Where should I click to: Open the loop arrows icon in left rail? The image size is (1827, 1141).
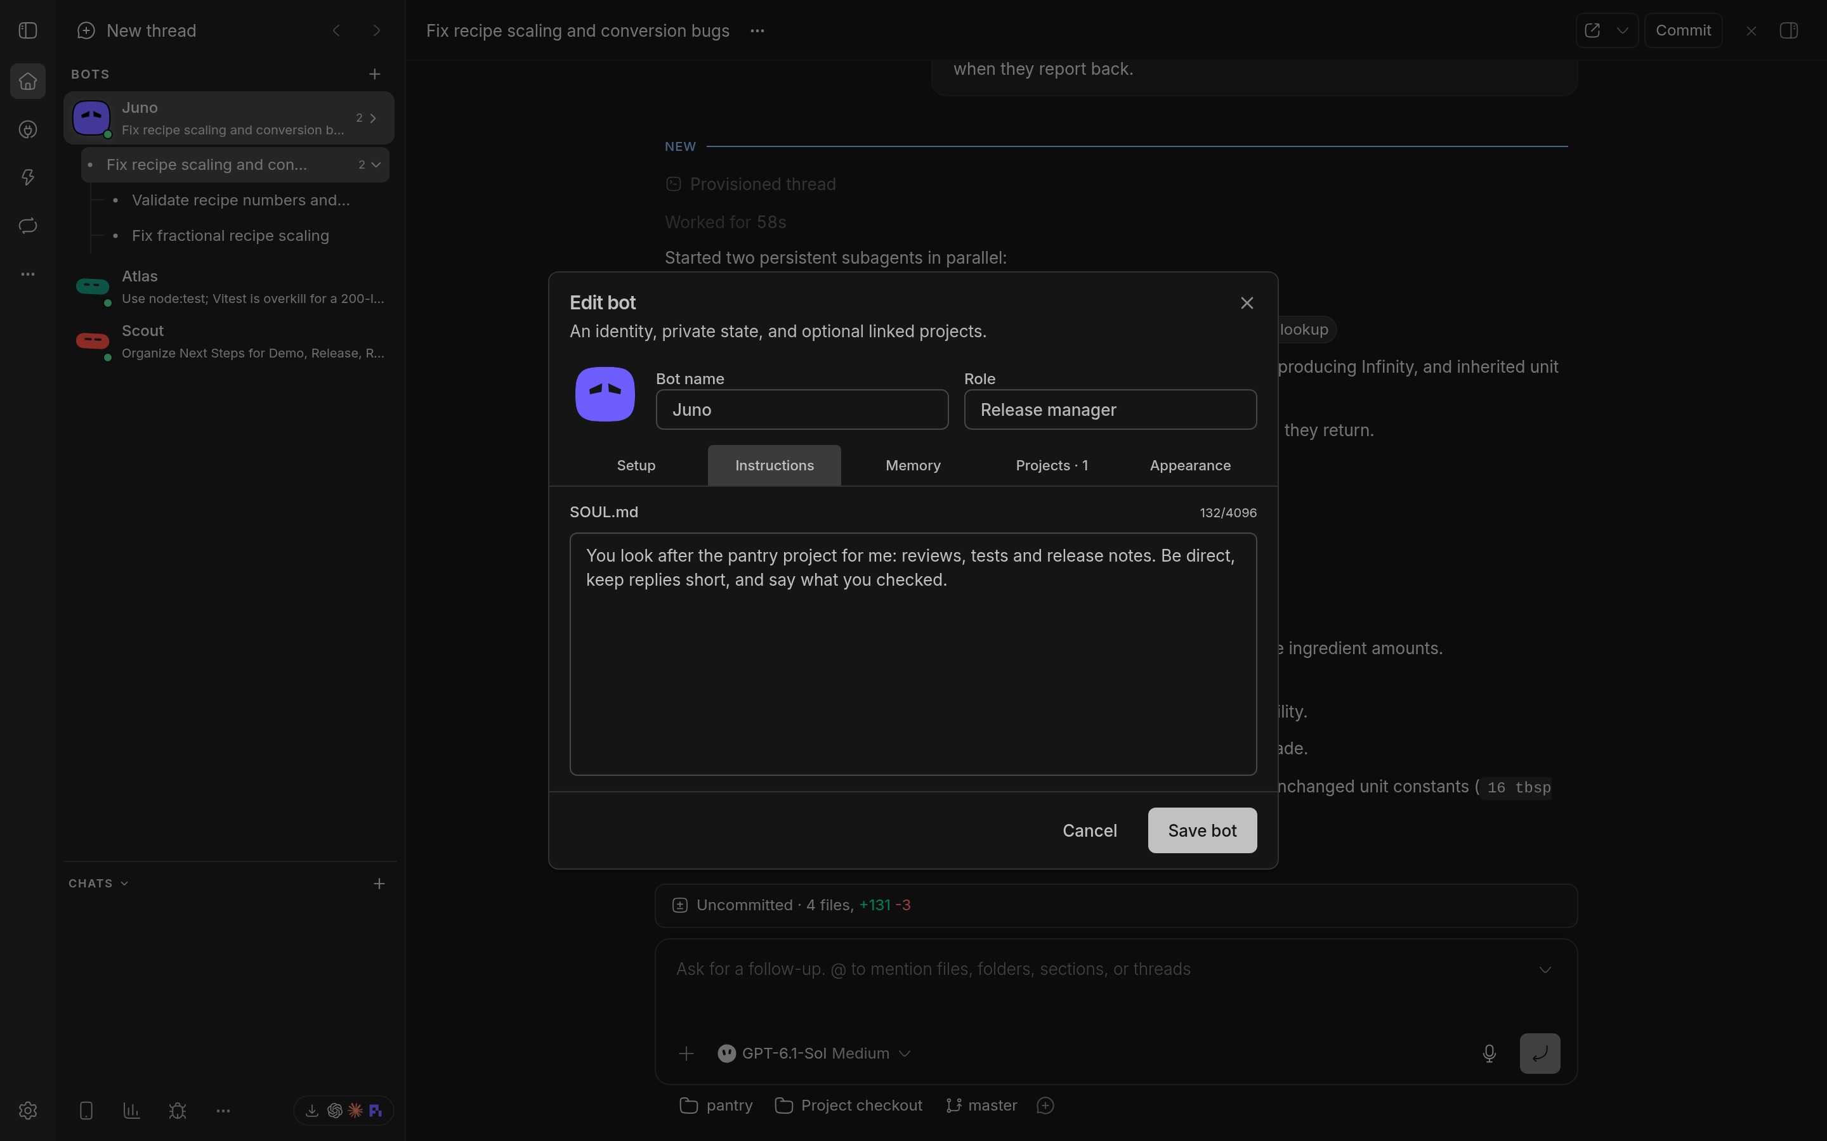click(28, 226)
